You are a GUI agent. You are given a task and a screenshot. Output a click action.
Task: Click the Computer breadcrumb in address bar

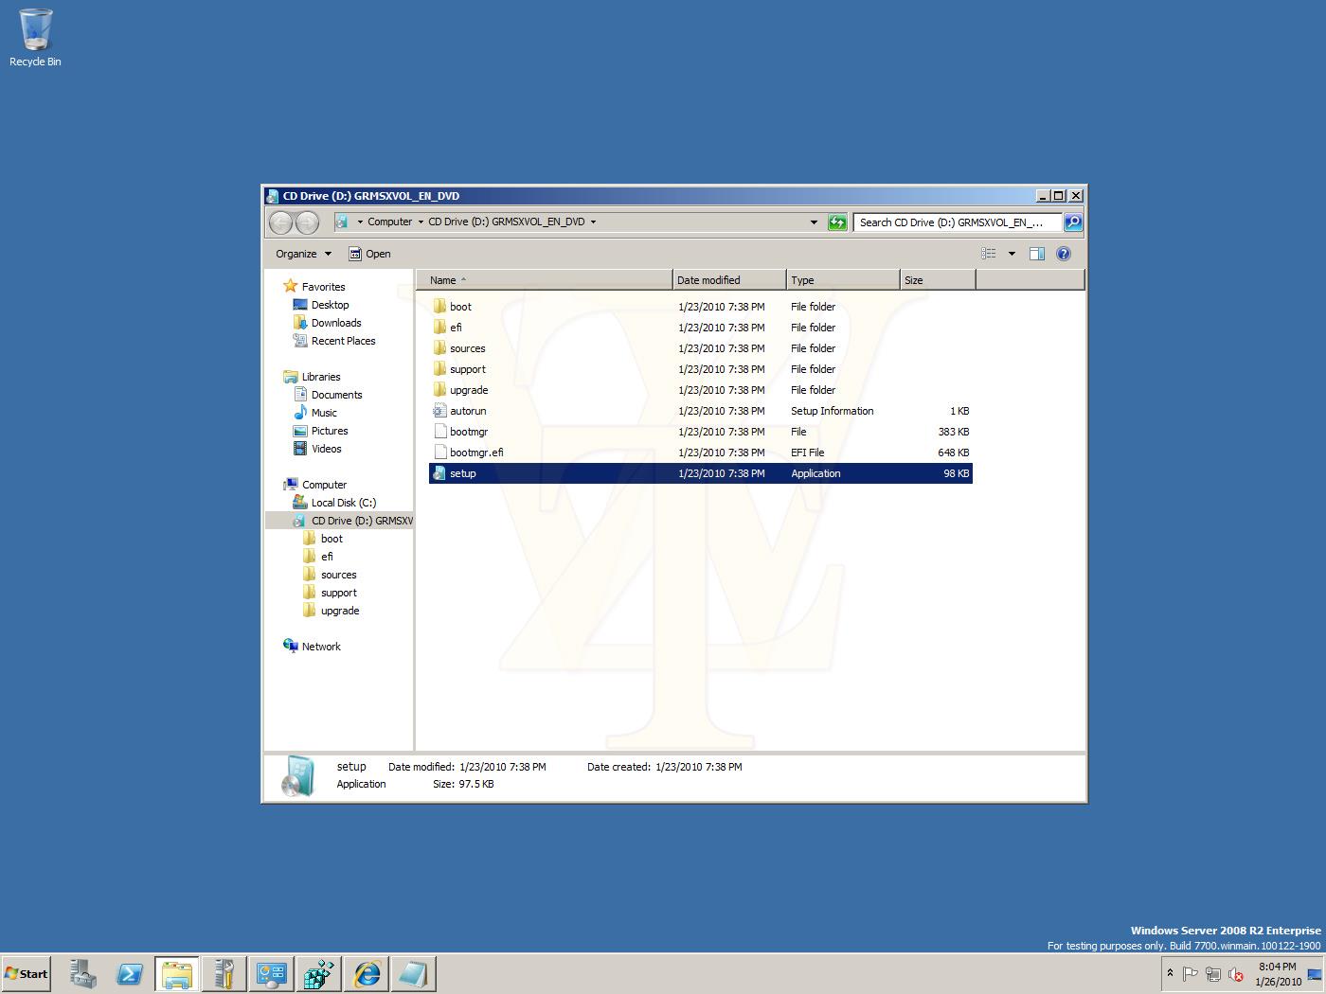(x=389, y=222)
